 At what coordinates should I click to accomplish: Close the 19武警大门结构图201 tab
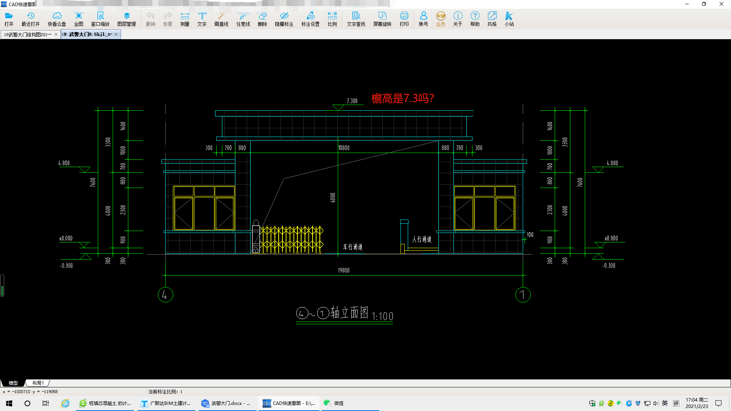coord(56,34)
